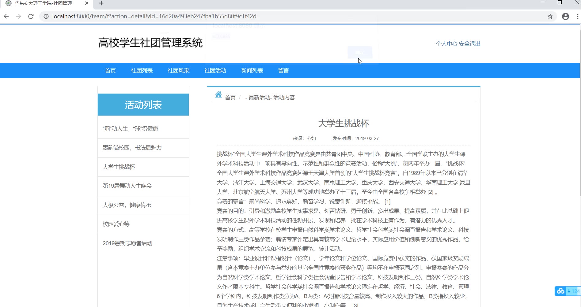The image size is (581, 307).
Task: Open 社团列表 in navigation bar
Action: pos(142,71)
